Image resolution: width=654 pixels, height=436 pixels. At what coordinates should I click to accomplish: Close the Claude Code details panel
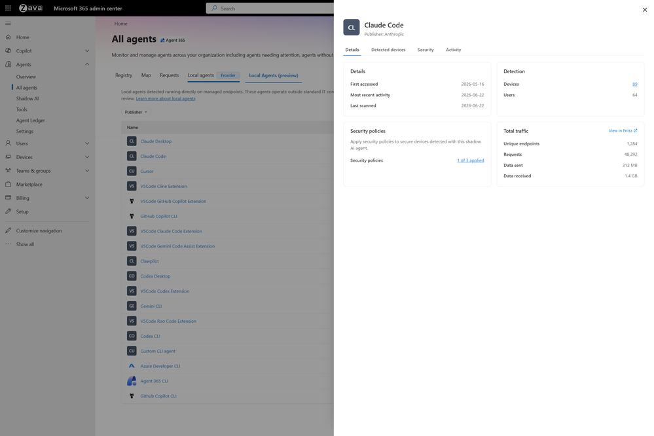[x=645, y=10]
